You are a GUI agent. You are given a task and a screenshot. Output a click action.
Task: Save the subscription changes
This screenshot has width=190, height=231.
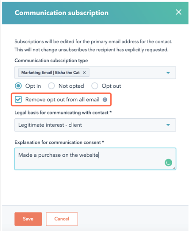coord(28,219)
